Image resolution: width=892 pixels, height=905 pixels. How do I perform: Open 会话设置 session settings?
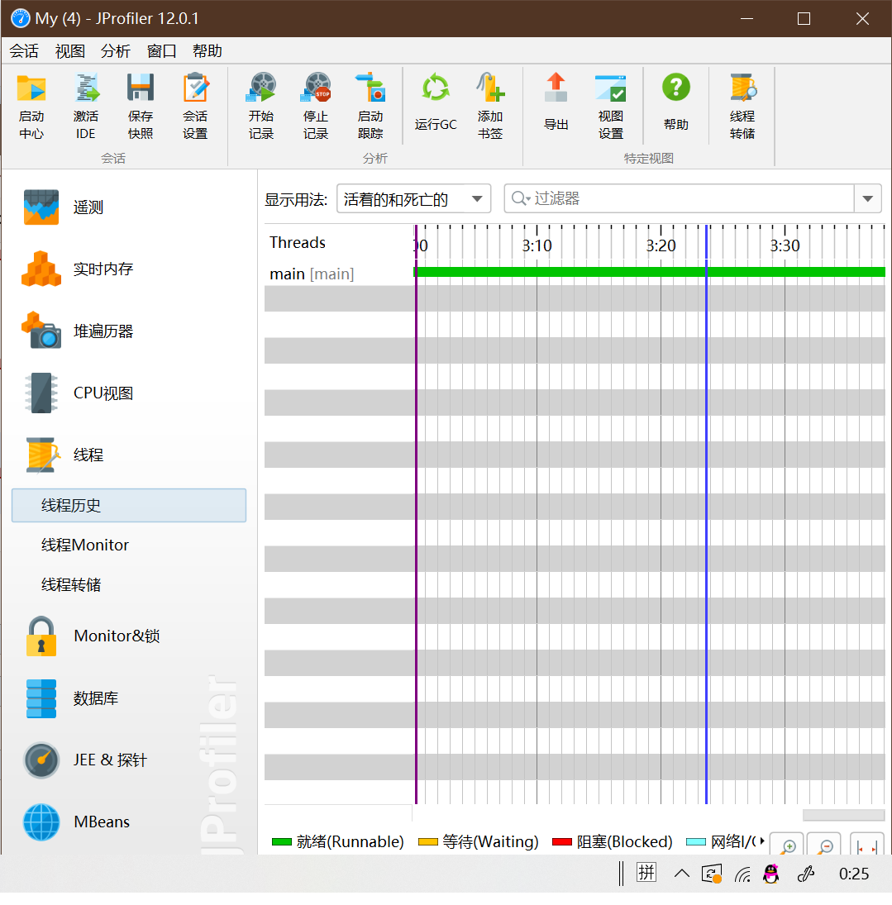point(195,106)
